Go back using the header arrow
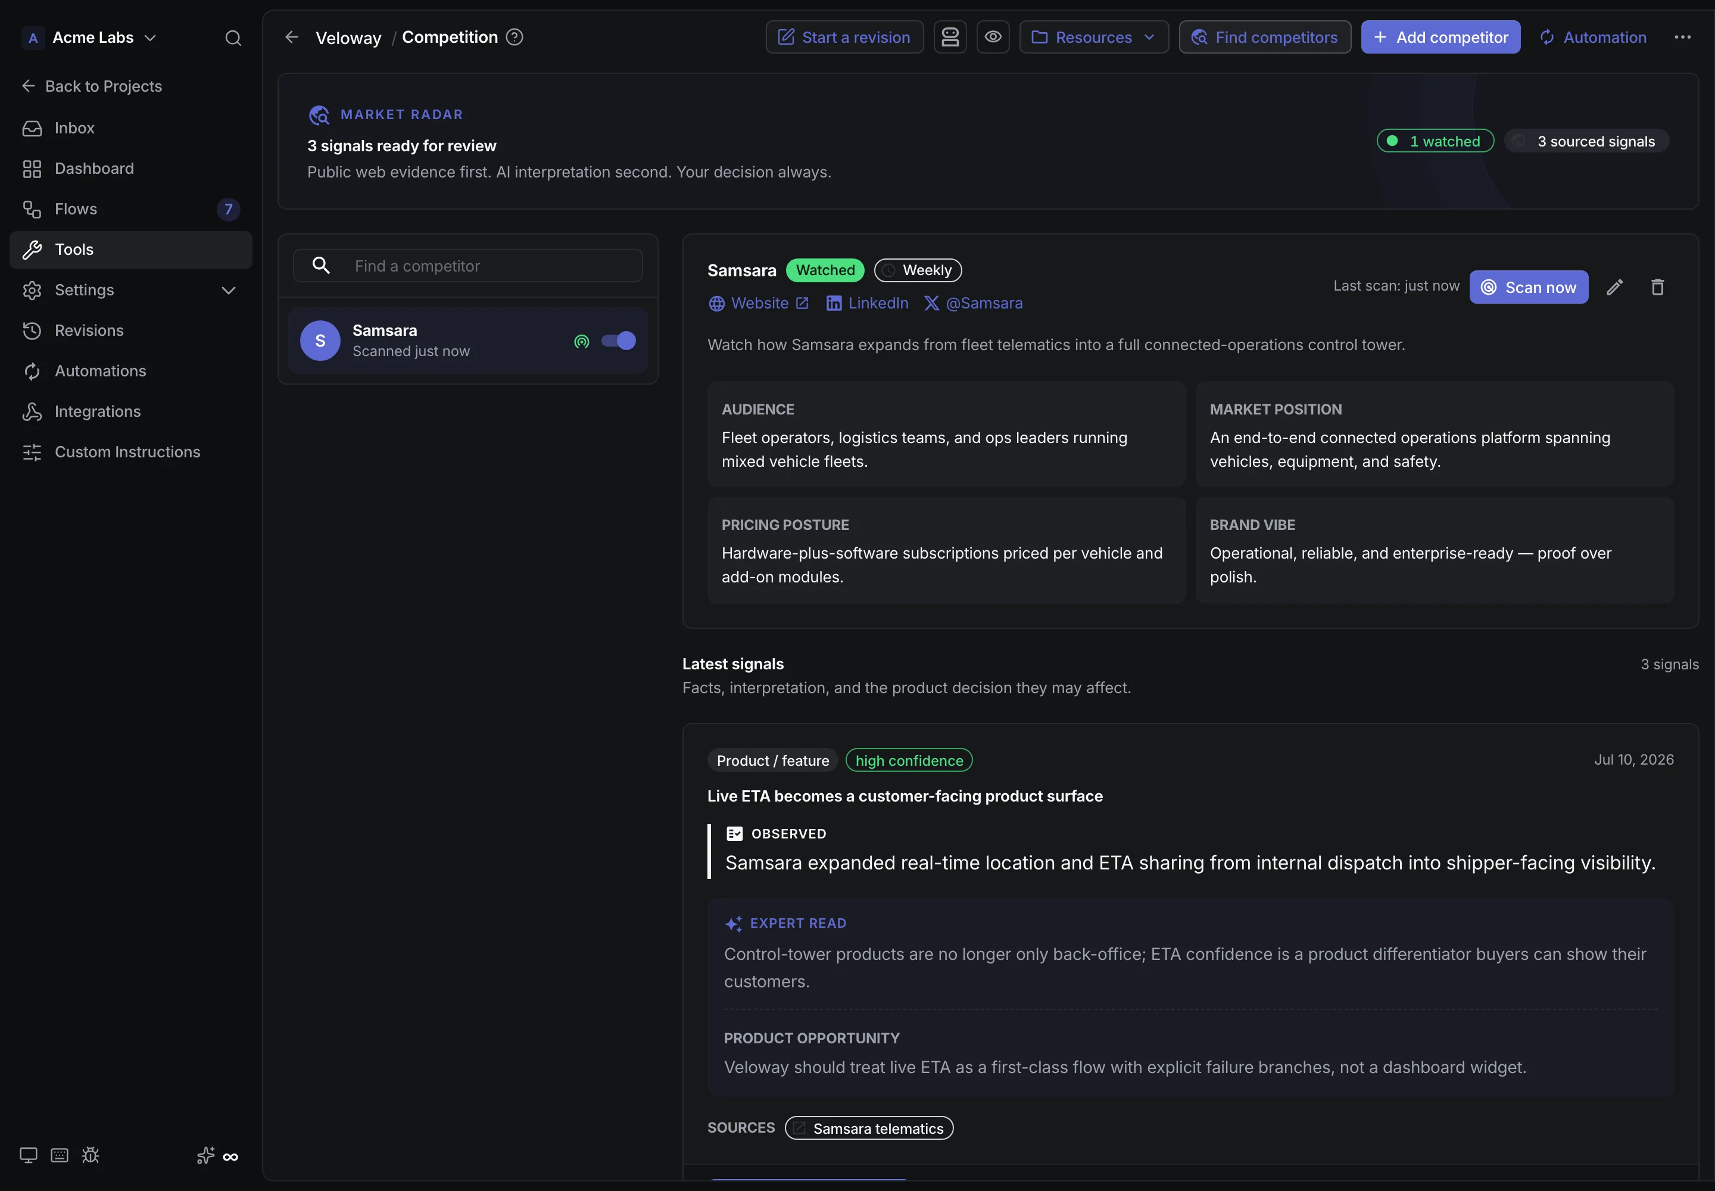The image size is (1715, 1191). (292, 38)
